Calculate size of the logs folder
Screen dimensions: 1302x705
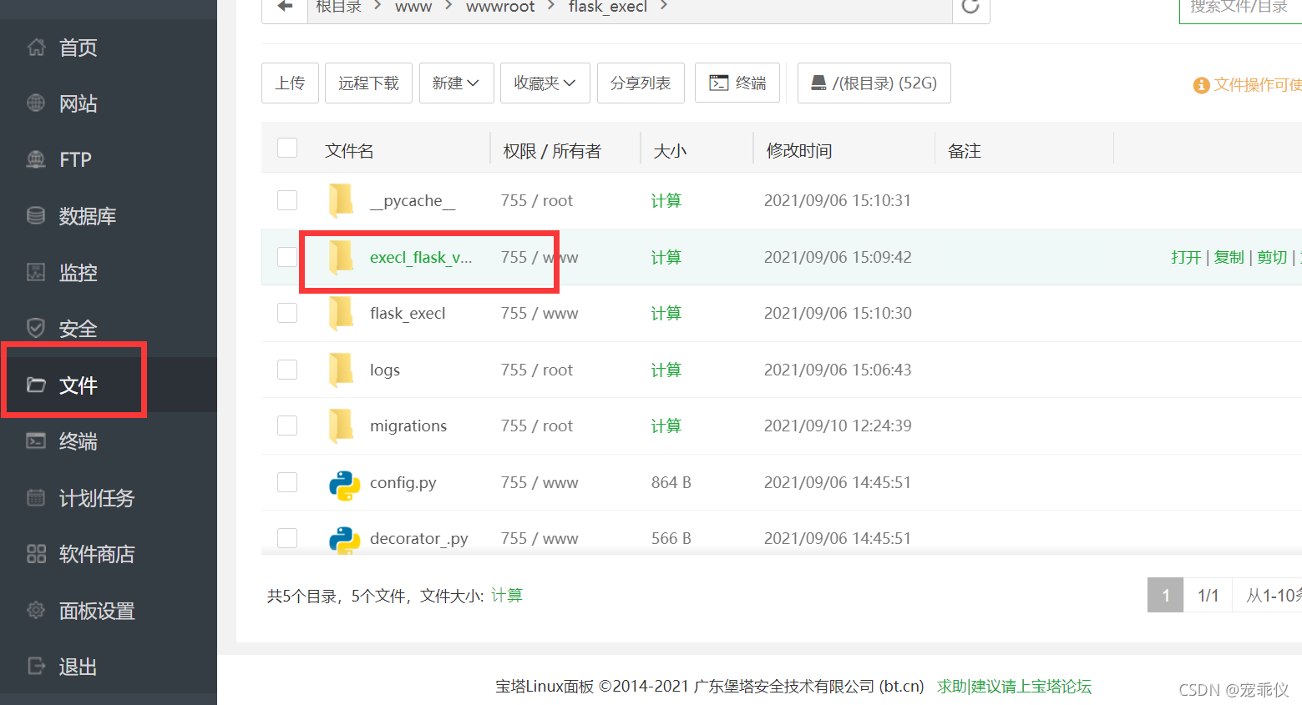666,370
